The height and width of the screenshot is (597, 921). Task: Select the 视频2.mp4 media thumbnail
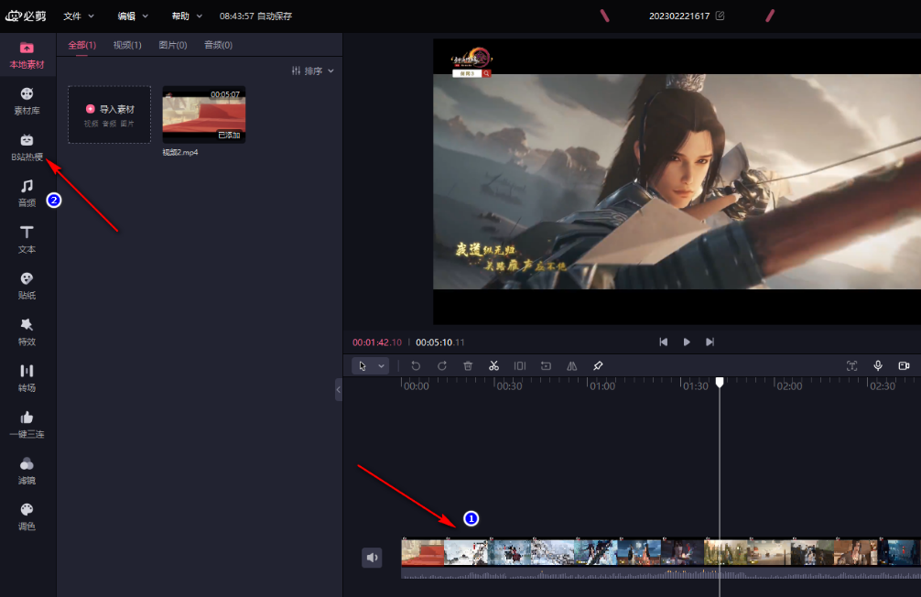(204, 114)
